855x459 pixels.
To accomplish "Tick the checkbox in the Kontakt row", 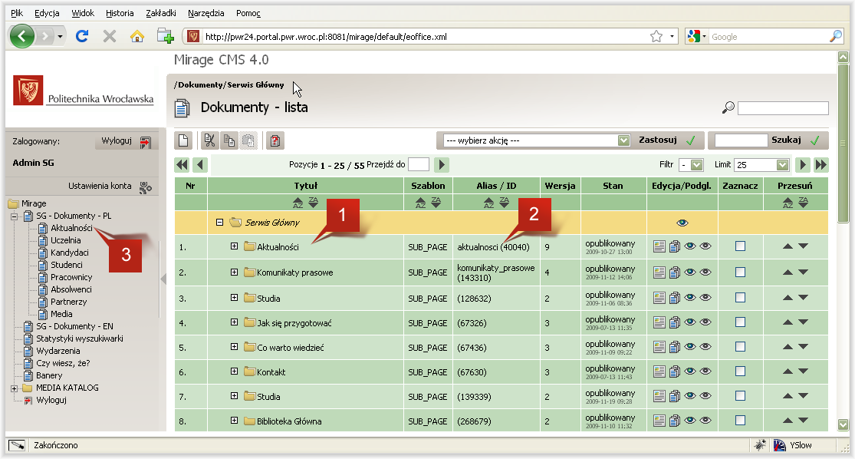I will [x=740, y=371].
